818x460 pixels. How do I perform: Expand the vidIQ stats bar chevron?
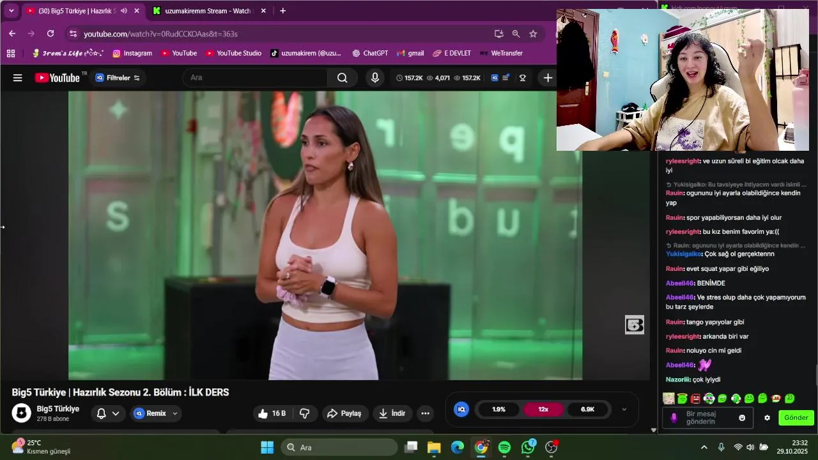(x=624, y=410)
